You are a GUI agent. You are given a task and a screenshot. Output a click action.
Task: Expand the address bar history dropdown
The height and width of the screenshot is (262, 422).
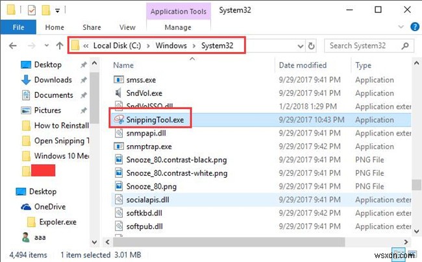click(x=301, y=46)
